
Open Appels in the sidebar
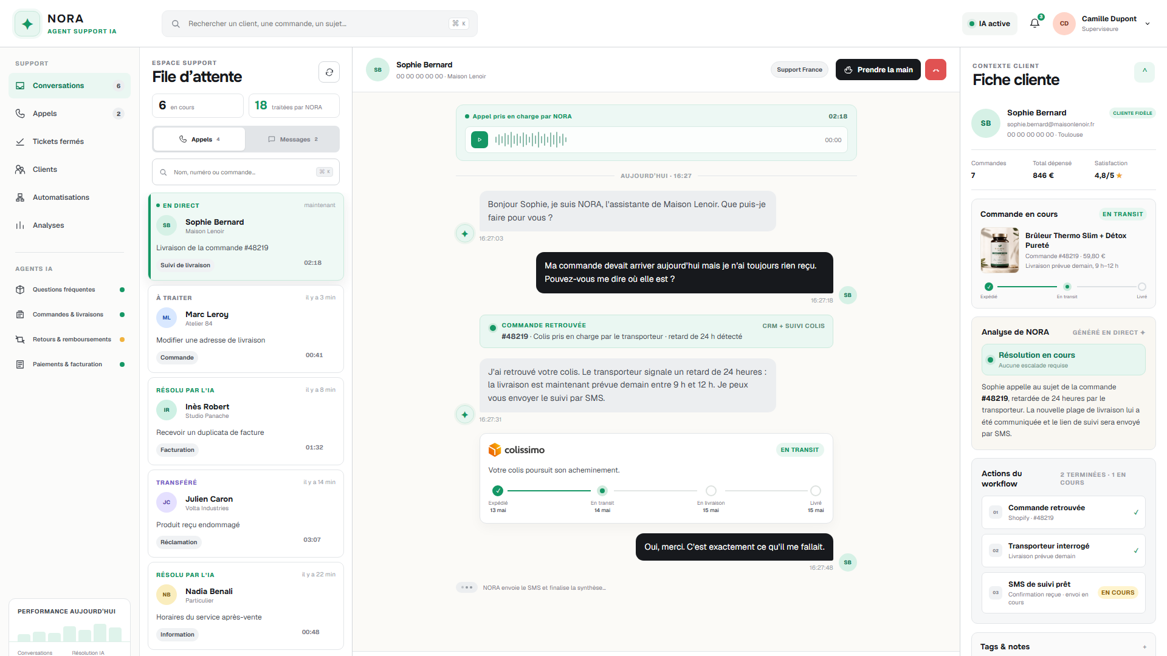(x=69, y=114)
